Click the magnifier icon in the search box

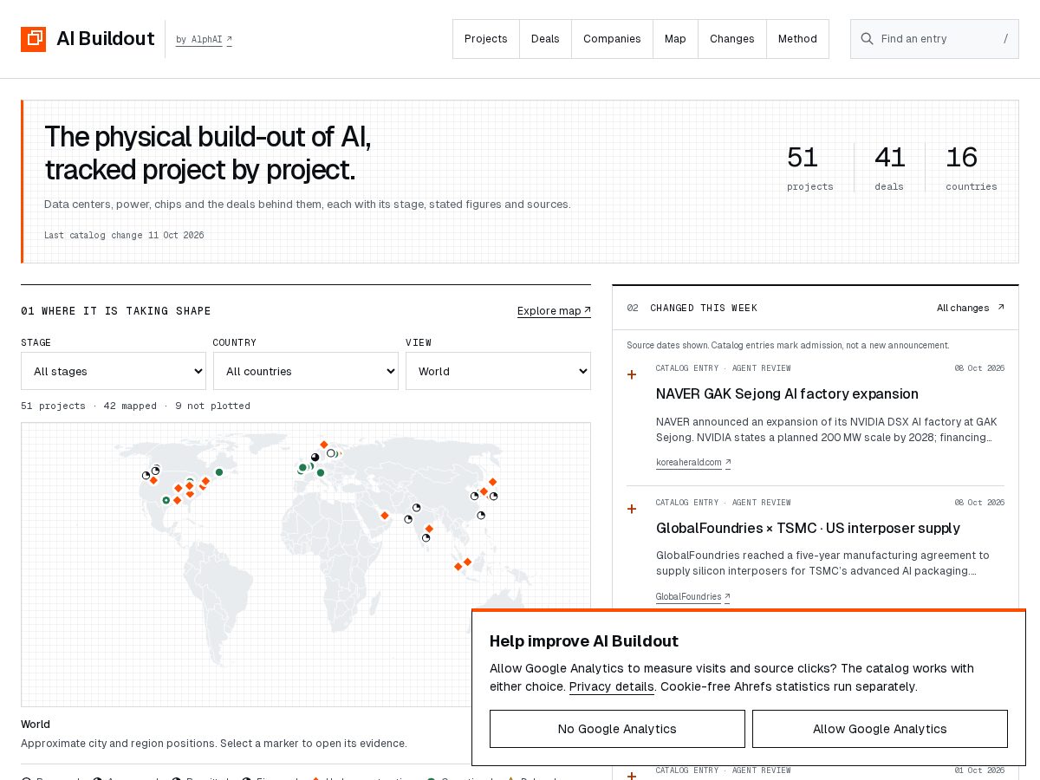pyautogui.click(x=866, y=39)
